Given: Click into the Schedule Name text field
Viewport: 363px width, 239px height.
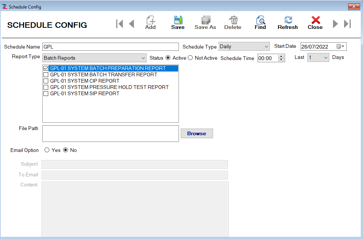Looking at the screenshot, I should [111, 47].
